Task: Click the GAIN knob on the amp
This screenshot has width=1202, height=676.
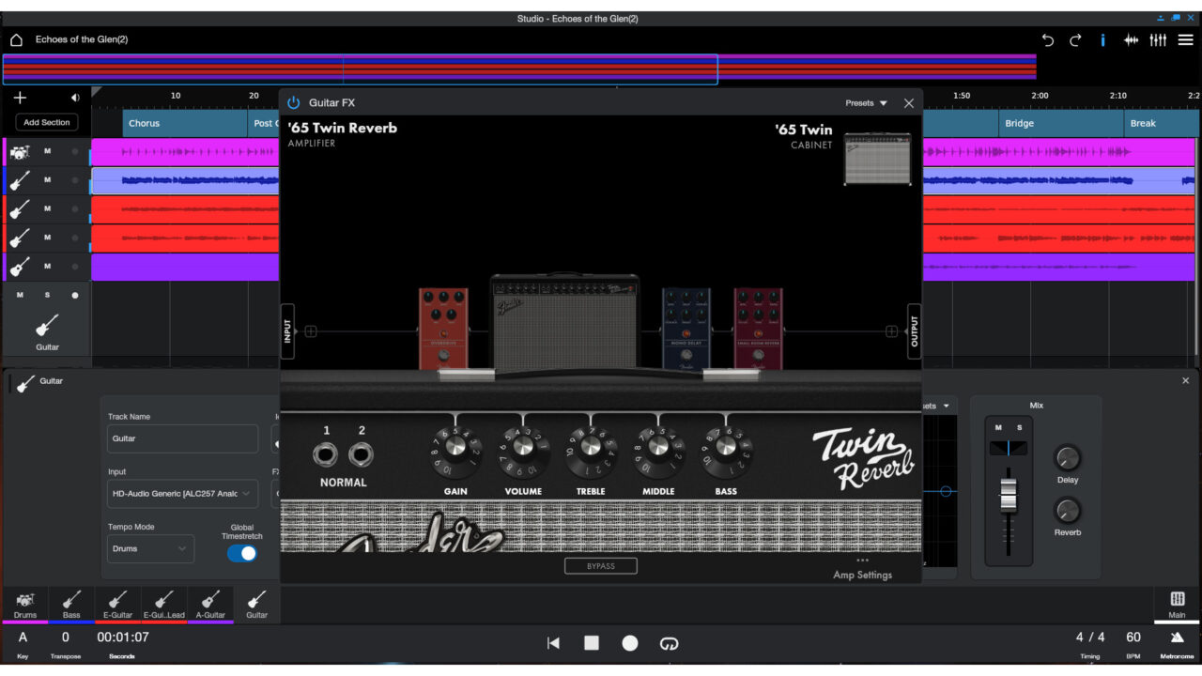Action: click(455, 446)
